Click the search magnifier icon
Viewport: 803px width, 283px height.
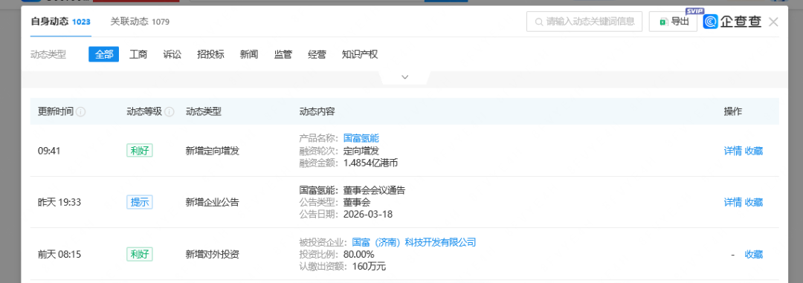pos(539,22)
